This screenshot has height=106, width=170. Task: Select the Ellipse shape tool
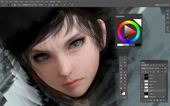[125, 85]
